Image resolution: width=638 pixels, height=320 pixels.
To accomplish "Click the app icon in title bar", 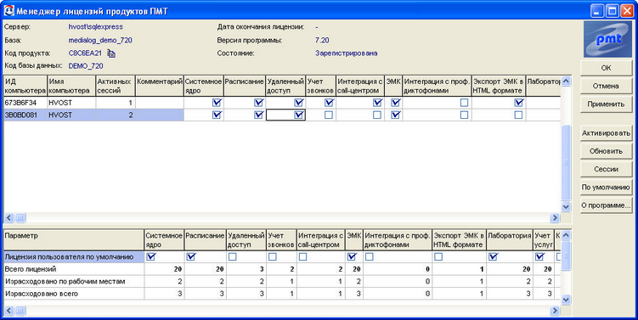I will point(9,10).
